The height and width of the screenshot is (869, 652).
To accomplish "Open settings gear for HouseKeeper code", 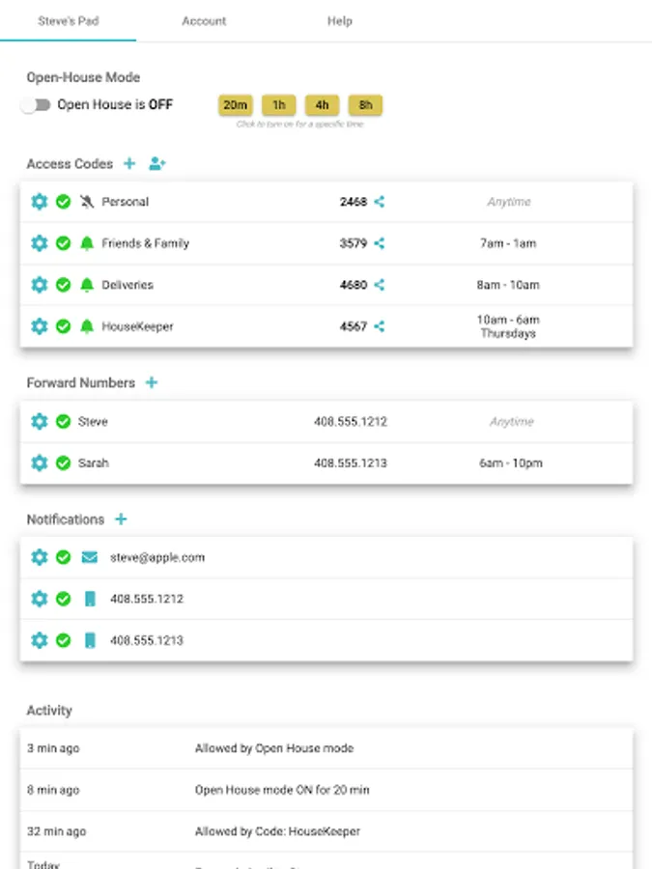I will click(39, 326).
